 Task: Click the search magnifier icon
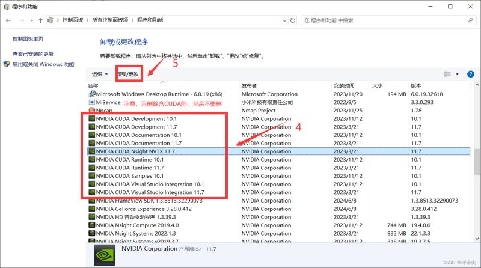pyautogui.click(x=470, y=20)
